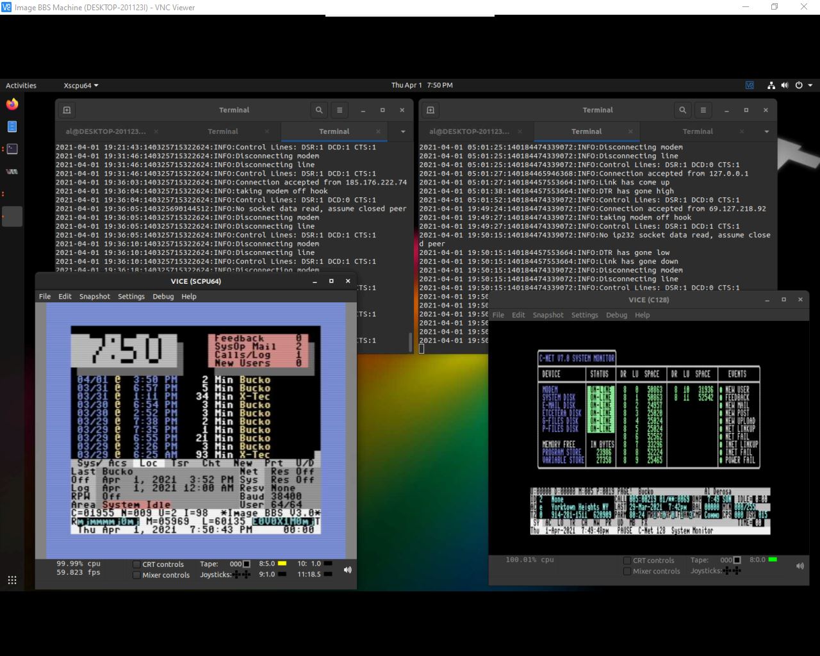Open hamburger menu in left Terminal
This screenshot has width=820, height=656.
340,110
